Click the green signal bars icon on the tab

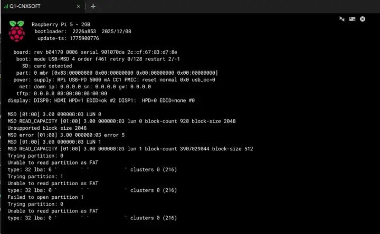(6, 6)
